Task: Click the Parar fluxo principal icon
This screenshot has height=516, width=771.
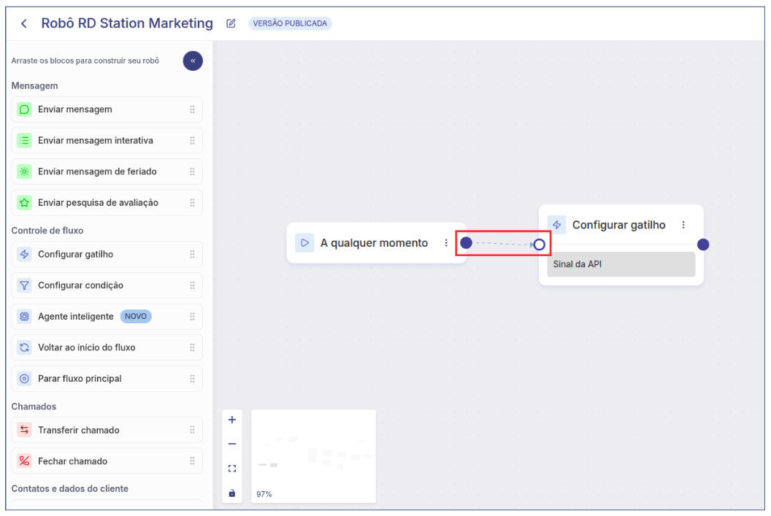Action: (x=24, y=379)
